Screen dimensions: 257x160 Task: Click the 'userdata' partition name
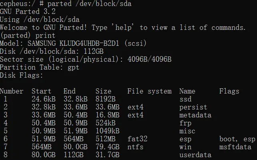(x=195, y=155)
